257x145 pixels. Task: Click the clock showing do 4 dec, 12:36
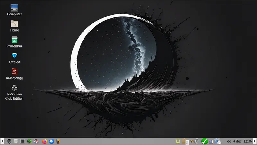click(239, 141)
